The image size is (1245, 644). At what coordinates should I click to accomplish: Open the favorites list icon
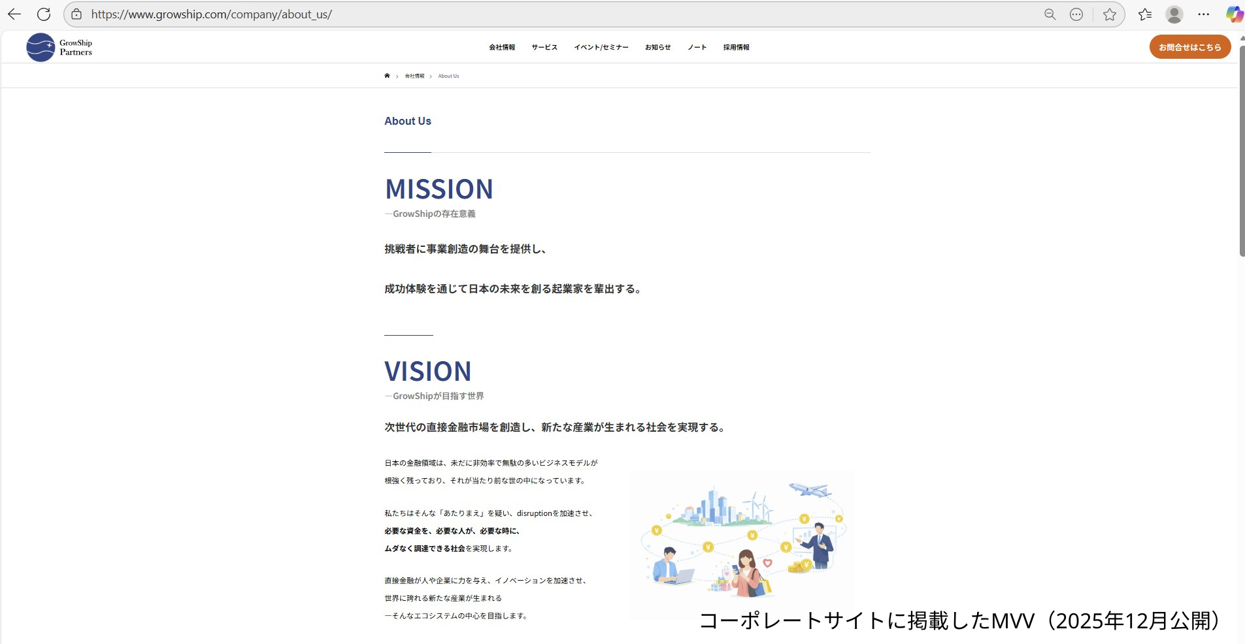pyautogui.click(x=1145, y=14)
